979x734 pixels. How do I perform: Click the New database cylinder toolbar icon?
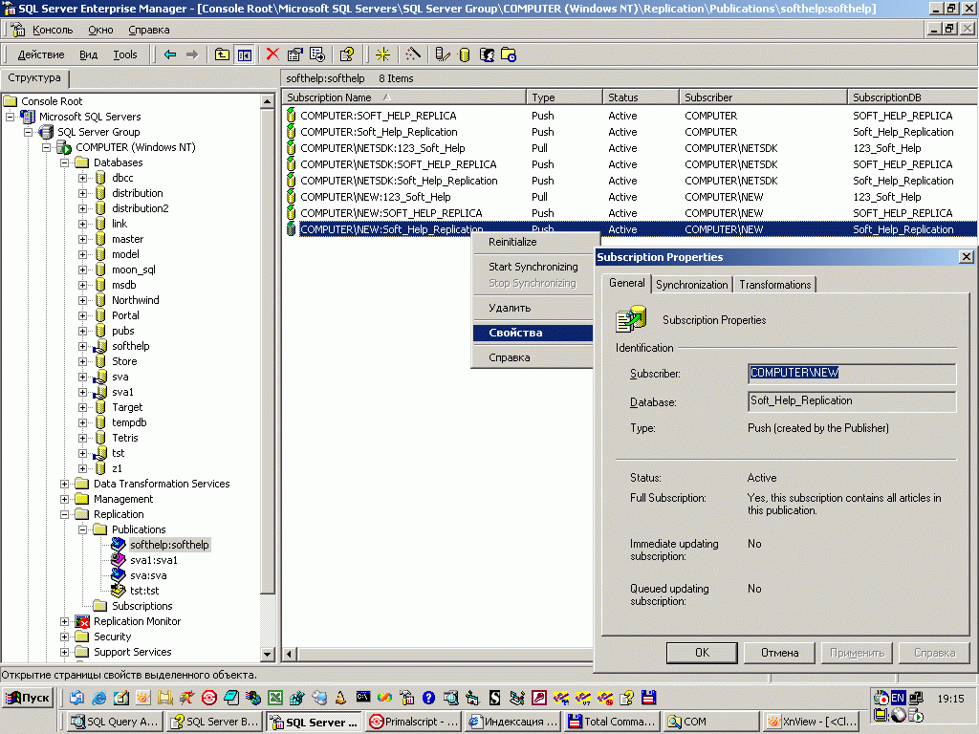coord(465,54)
